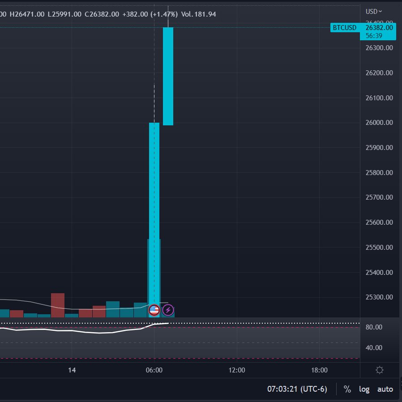
Task: Click the H26471.00 high value
Action: tap(27, 14)
